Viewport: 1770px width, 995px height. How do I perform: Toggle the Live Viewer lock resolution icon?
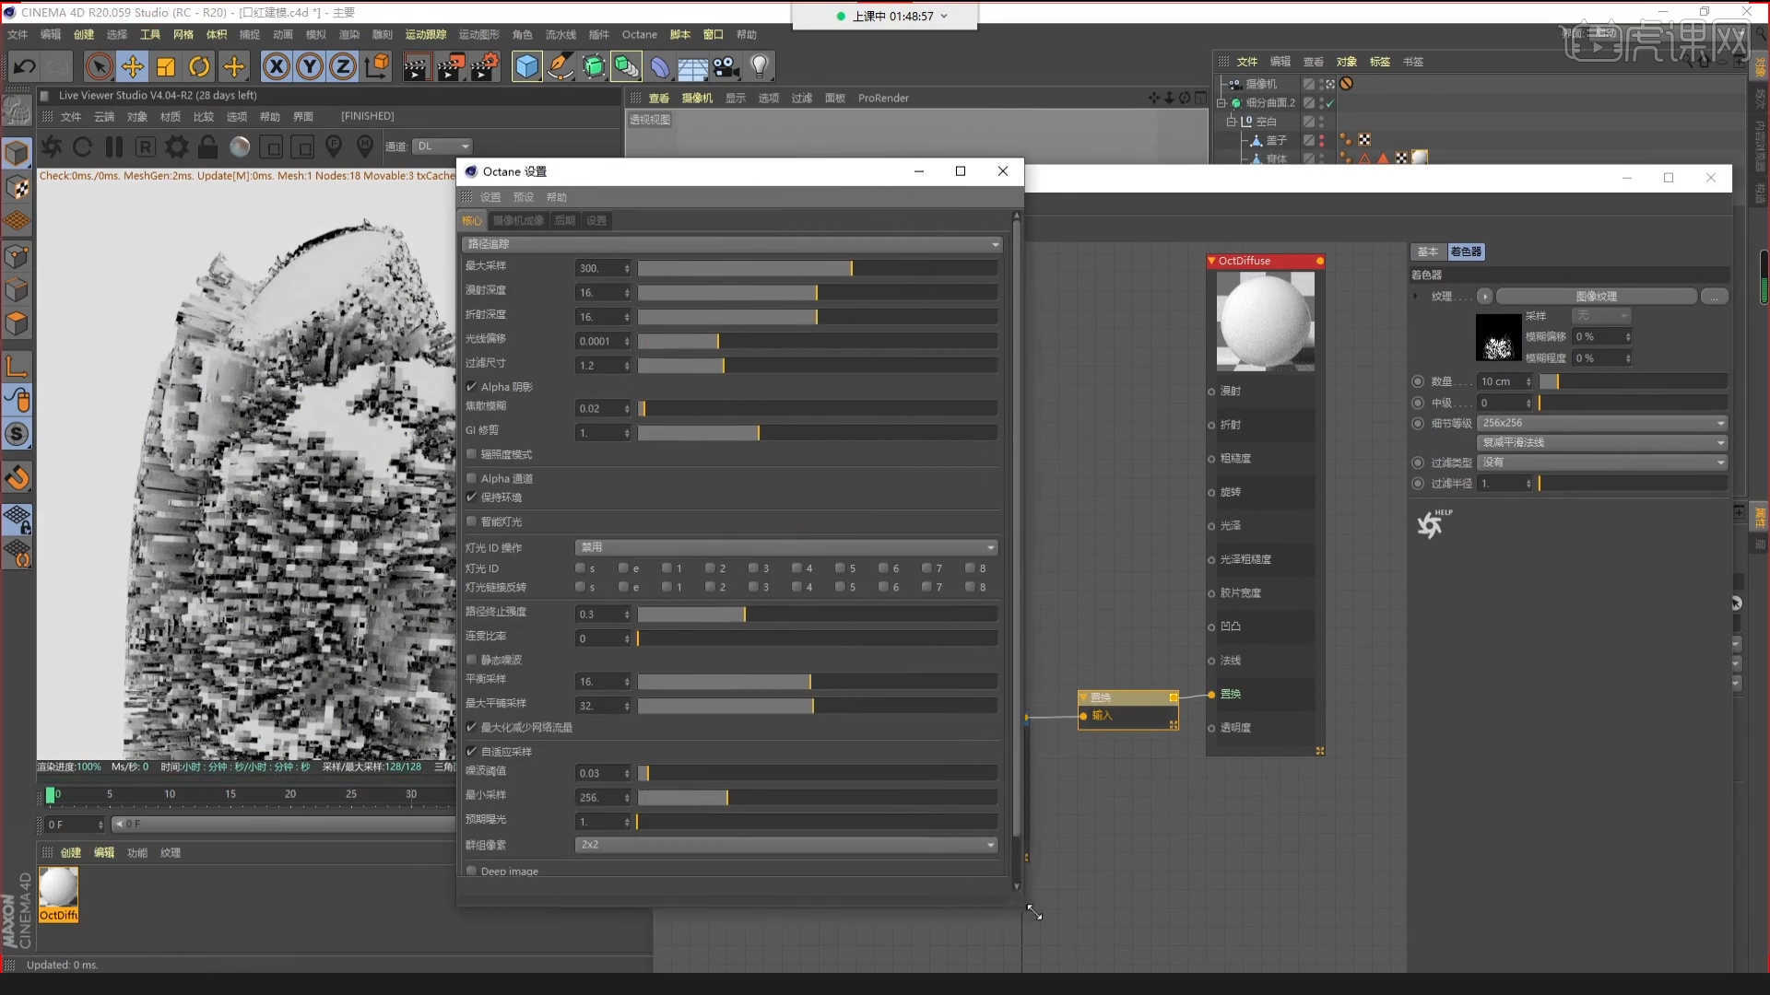pyautogui.click(x=208, y=146)
